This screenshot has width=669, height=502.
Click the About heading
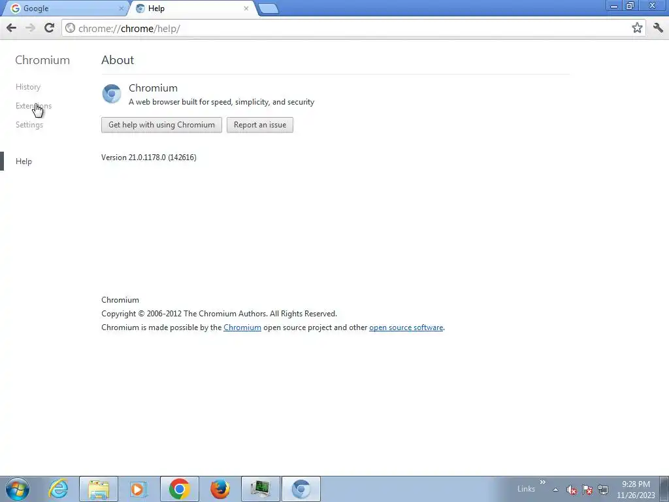click(118, 59)
